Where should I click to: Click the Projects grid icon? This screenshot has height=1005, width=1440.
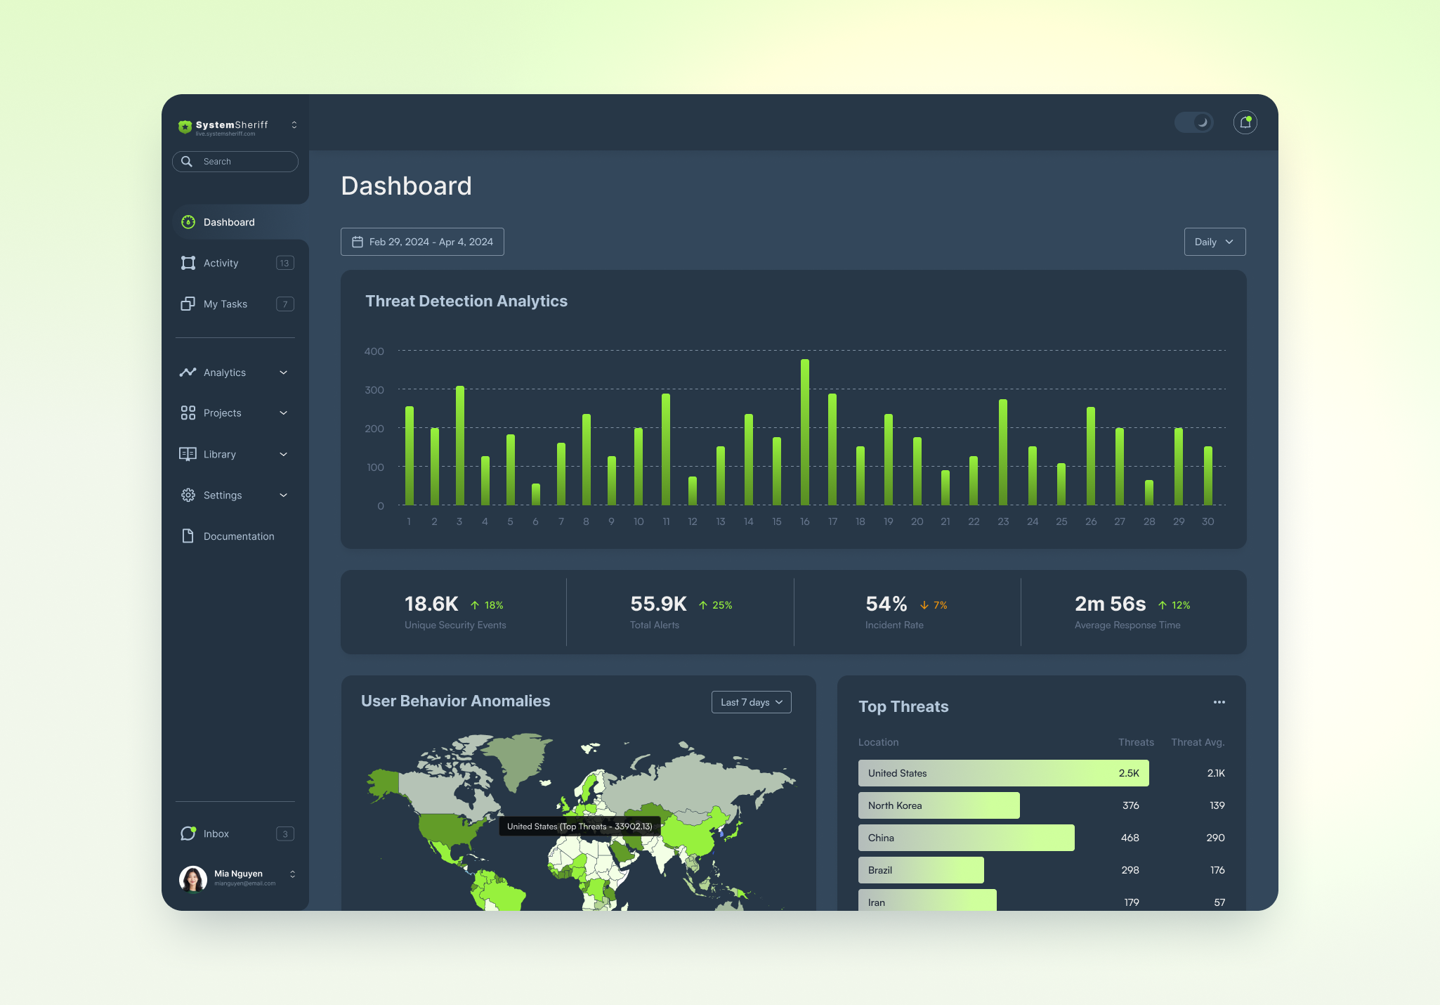[x=187, y=413]
